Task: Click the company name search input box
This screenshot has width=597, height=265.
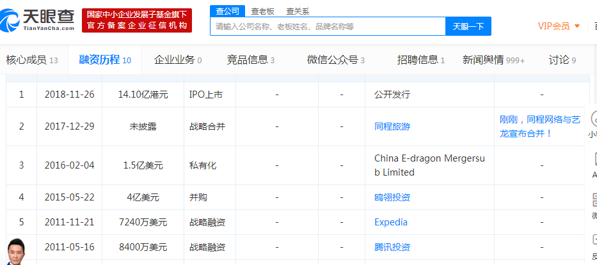Action: (328, 26)
